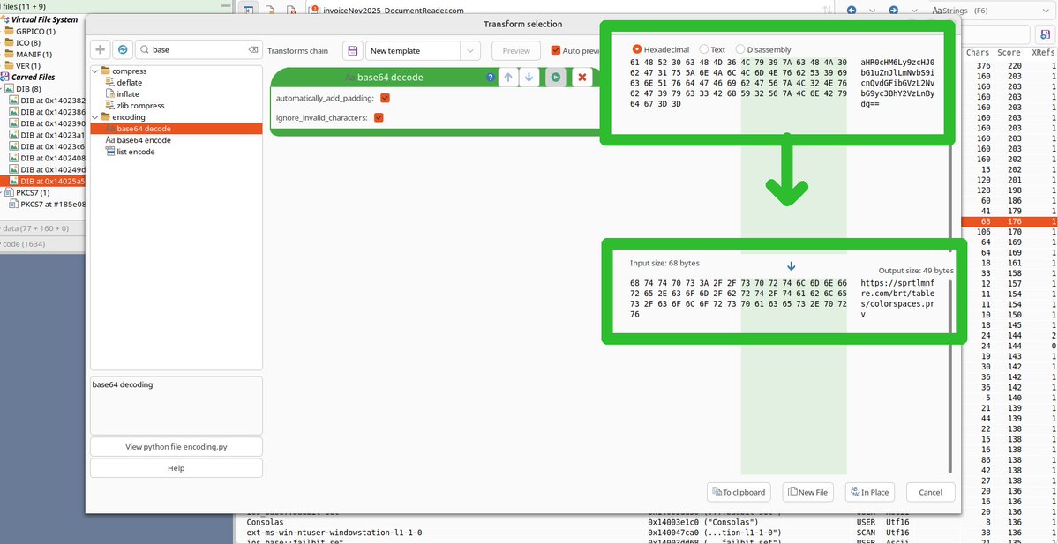Screen dimensions: 1058x544
Task: Move base64 decode transform up
Action: tap(508, 77)
